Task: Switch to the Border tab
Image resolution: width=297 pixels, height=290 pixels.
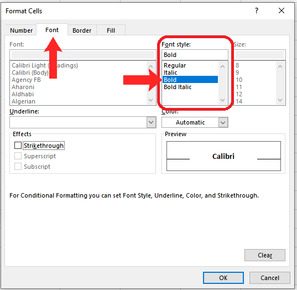Action: (x=82, y=30)
